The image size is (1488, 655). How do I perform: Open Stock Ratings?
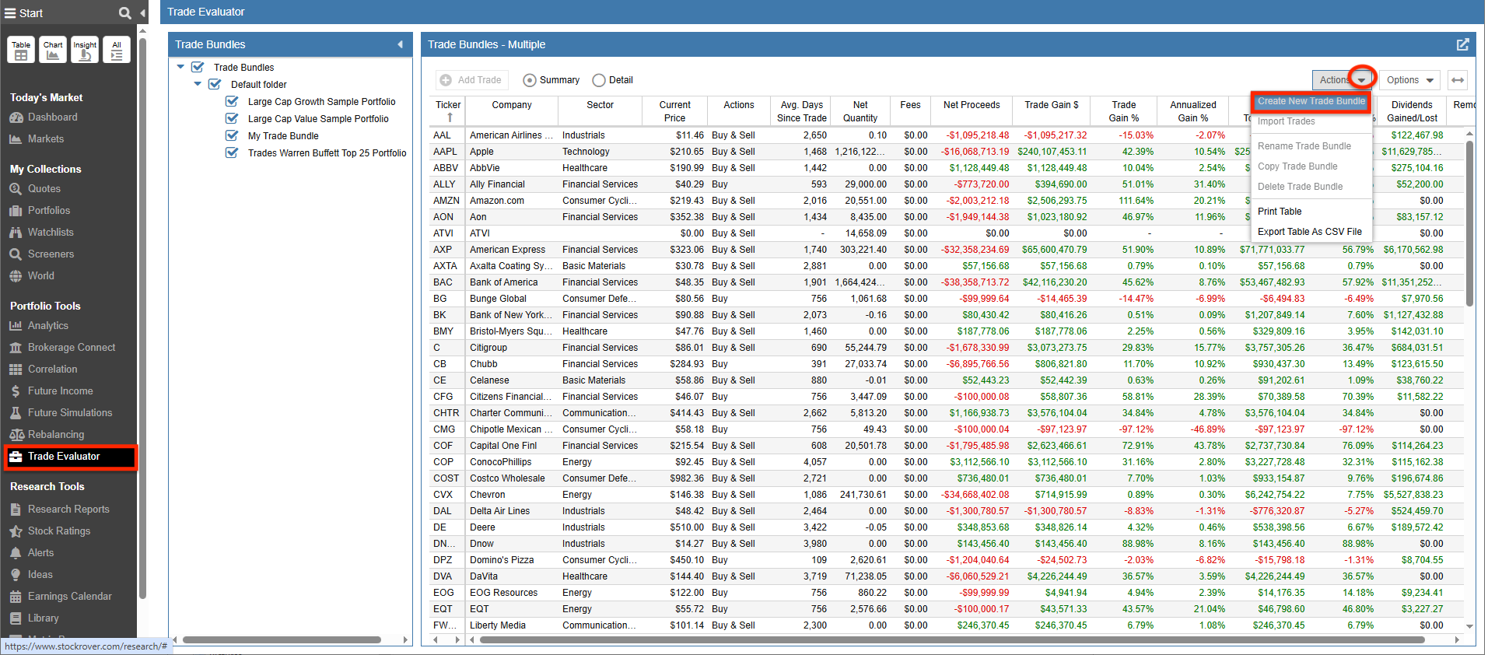coord(58,531)
